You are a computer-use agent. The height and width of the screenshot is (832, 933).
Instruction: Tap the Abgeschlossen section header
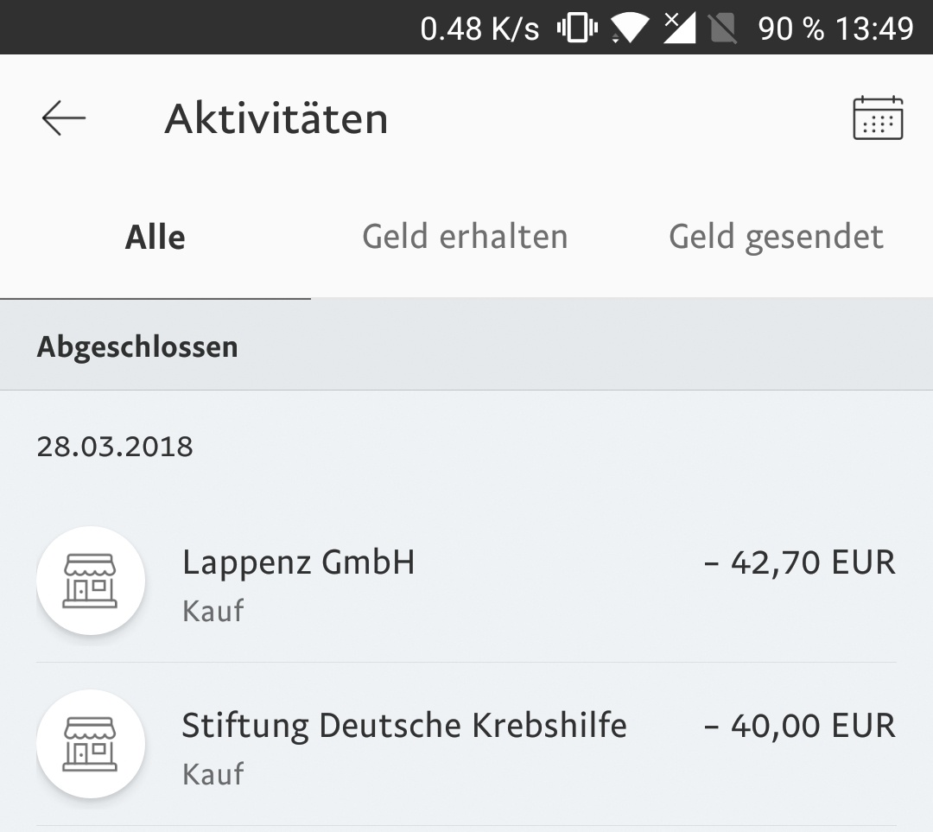tap(137, 346)
